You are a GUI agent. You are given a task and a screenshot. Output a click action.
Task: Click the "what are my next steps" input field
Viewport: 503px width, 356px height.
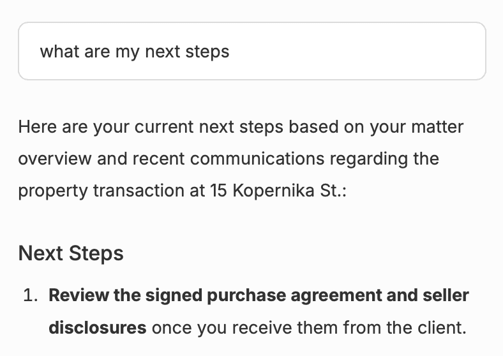[251, 51]
